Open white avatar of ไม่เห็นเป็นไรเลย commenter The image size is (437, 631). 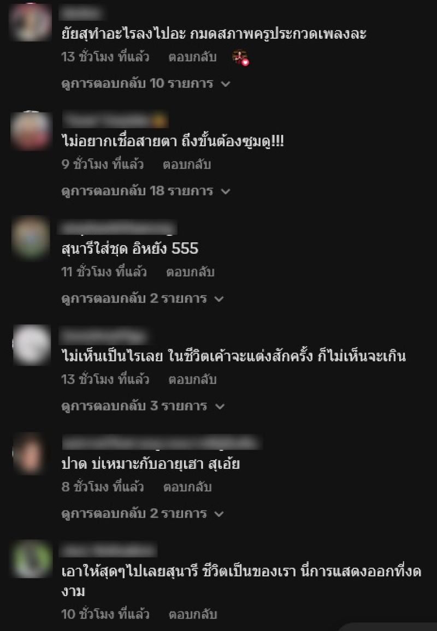pos(32,345)
